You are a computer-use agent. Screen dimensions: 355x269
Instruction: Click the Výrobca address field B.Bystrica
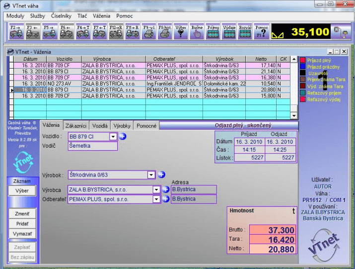194,189
